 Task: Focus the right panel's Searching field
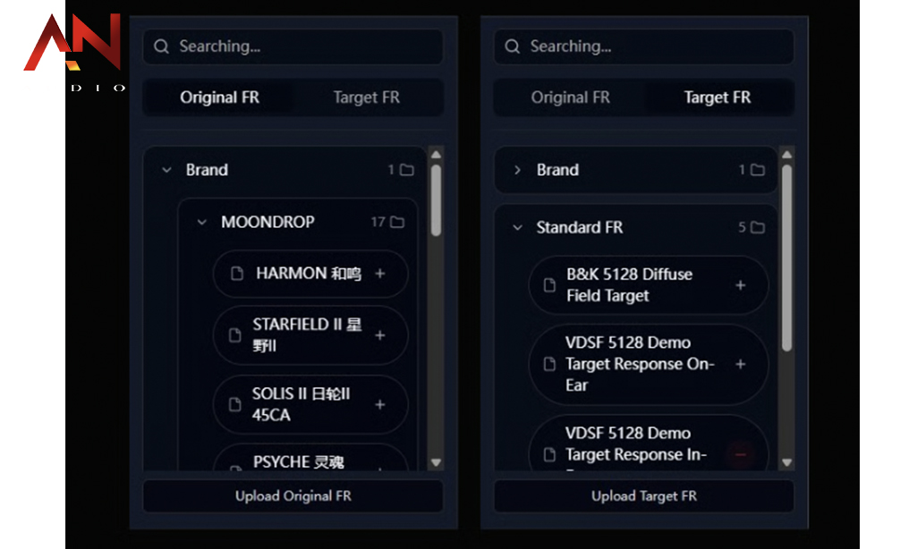tap(644, 46)
